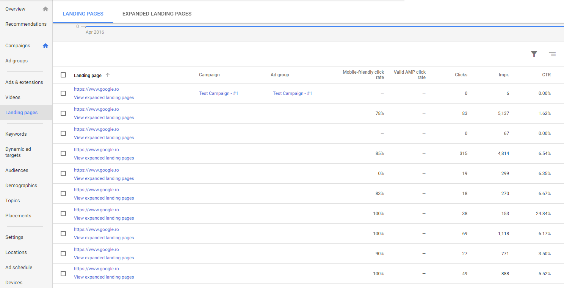This screenshot has height=288, width=564.
Task: Open the google.ro URL in the 6.54% CTR row
Action: pos(96,150)
